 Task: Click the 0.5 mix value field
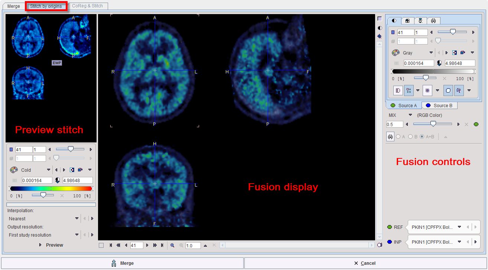click(395, 124)
